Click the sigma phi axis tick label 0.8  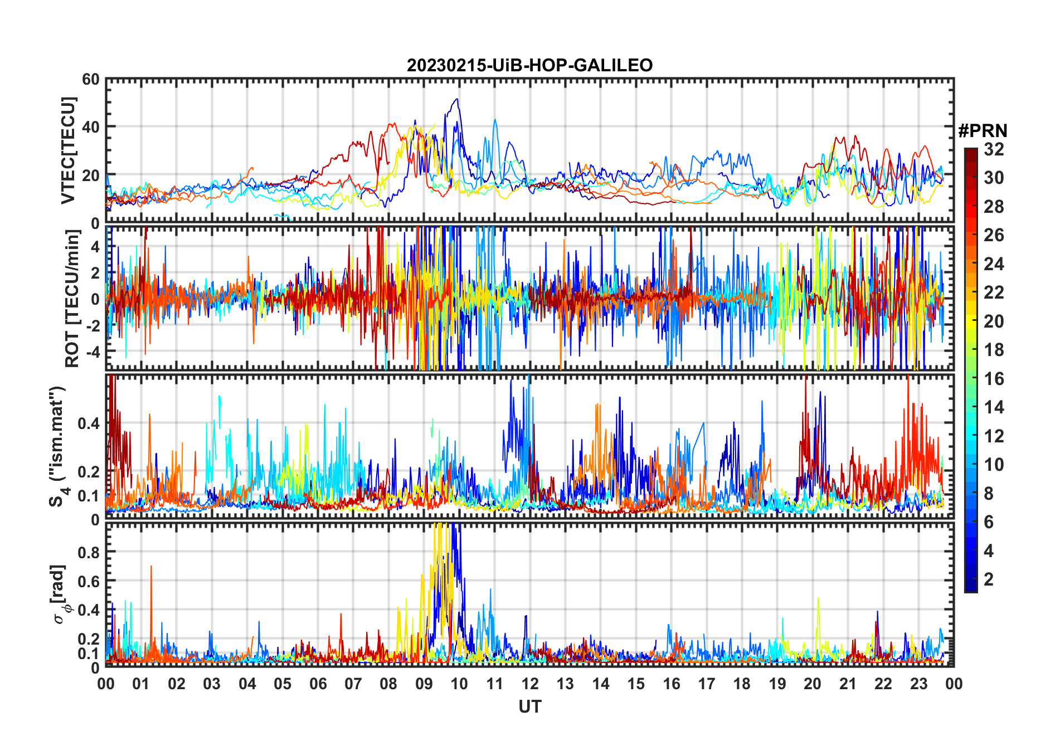[x=89, y=552]
